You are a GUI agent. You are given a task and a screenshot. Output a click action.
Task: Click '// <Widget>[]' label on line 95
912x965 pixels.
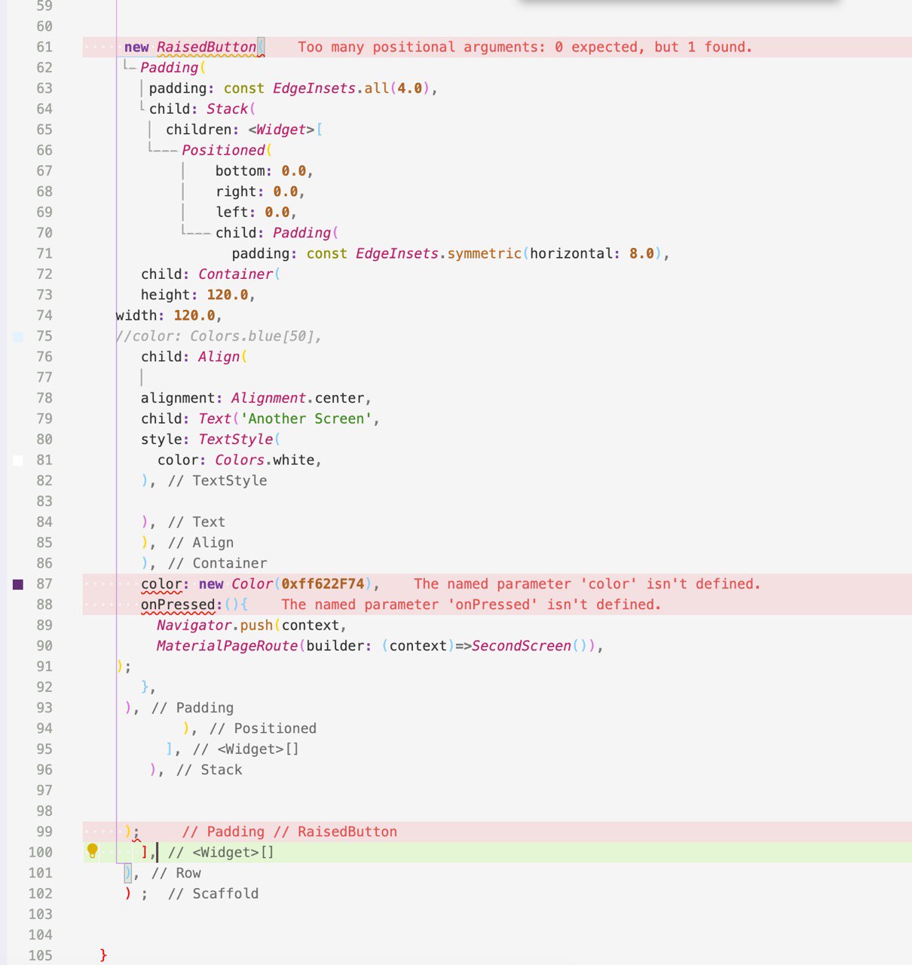[x=246, y=749]
